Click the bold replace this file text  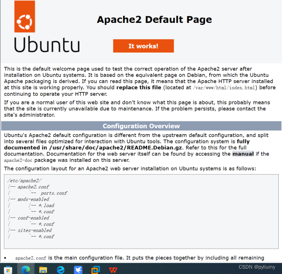[139, 87]
